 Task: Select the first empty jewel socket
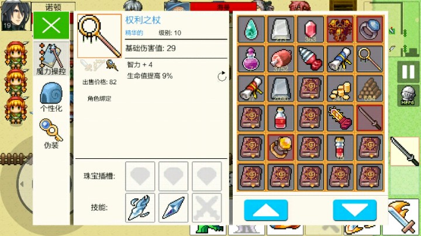click(x=140, y=176)
